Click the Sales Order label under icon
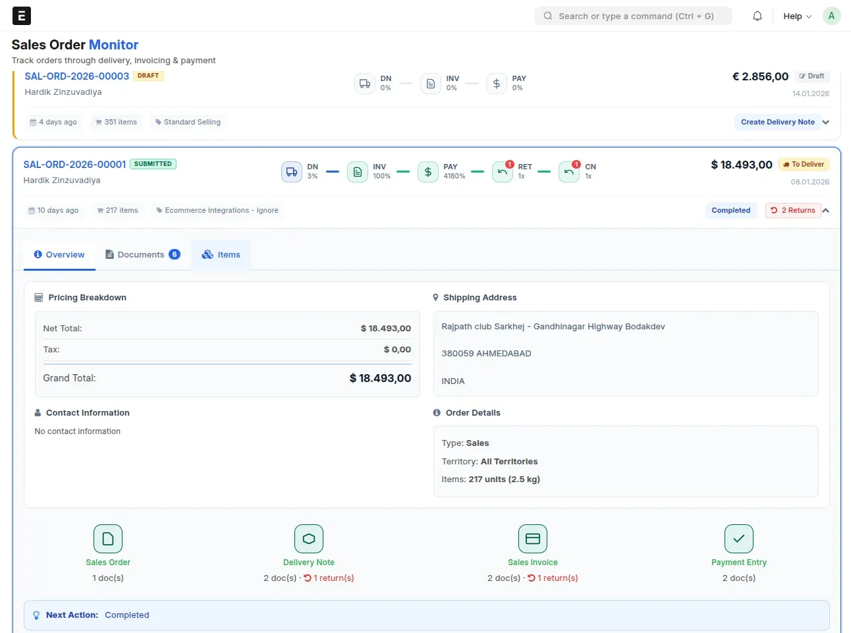The image size is (851, 633). point(108,563)
